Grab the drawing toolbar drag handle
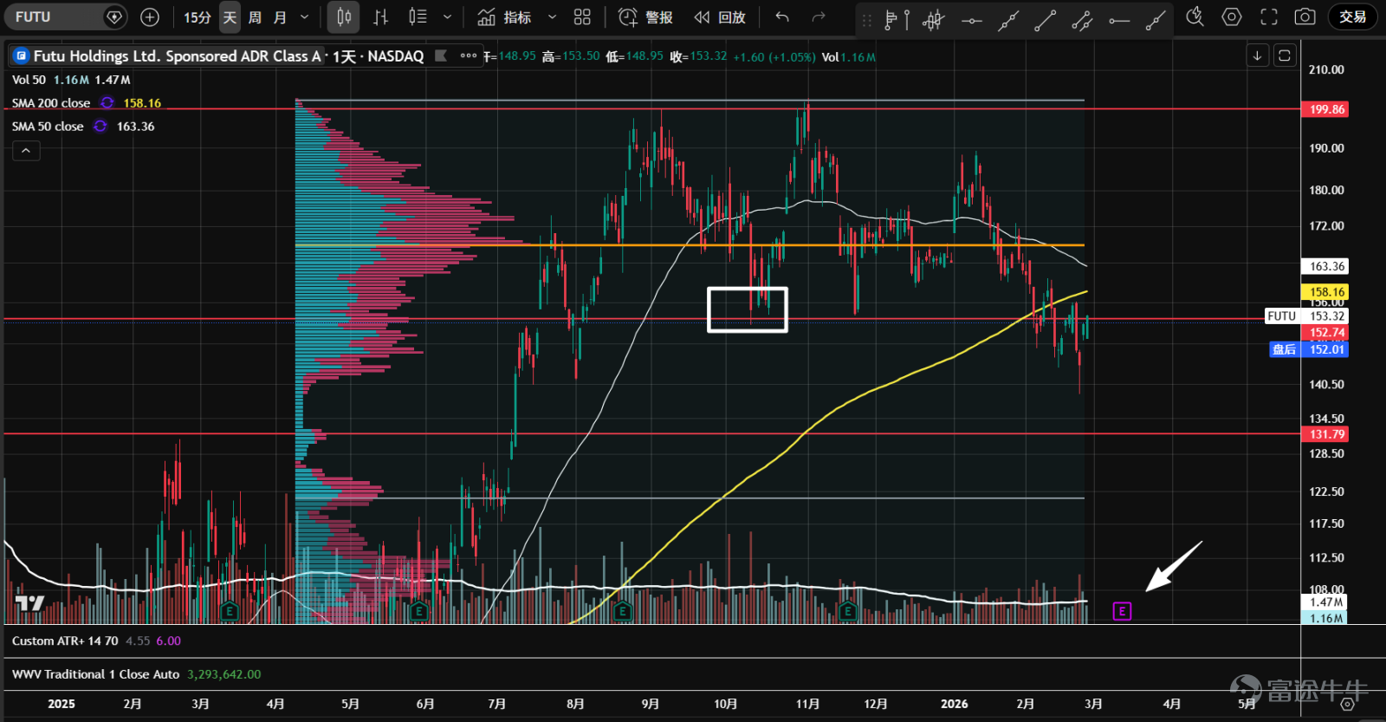 click(867, 19)
